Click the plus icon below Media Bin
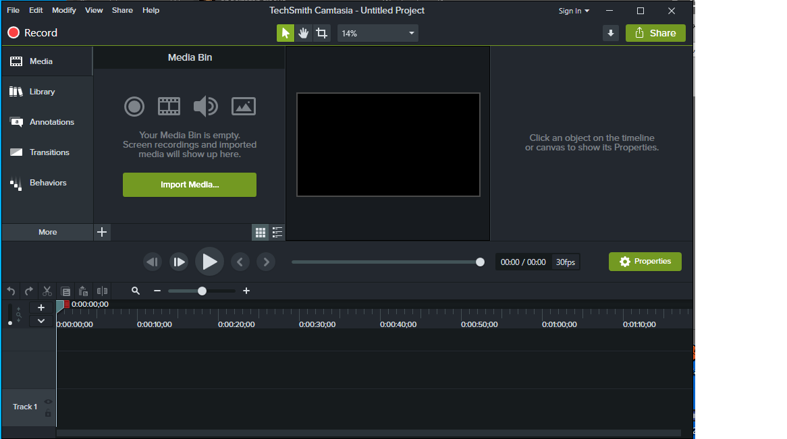The height and width of the screenshot is (439, 787). 102,232
